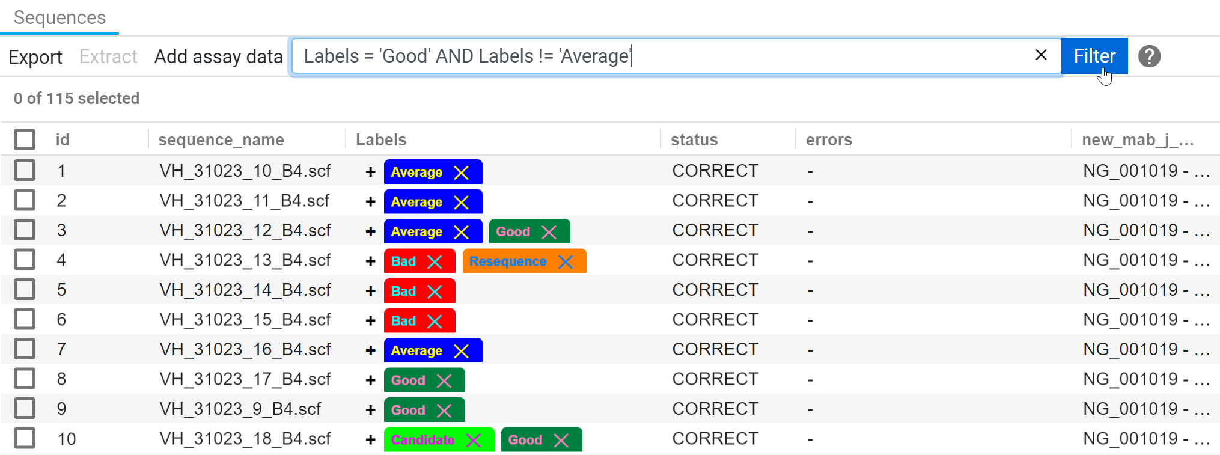Tick the checkbox for row 7
The height and width of the screenshot is (455, 1220).
click(x=25, y=349)
